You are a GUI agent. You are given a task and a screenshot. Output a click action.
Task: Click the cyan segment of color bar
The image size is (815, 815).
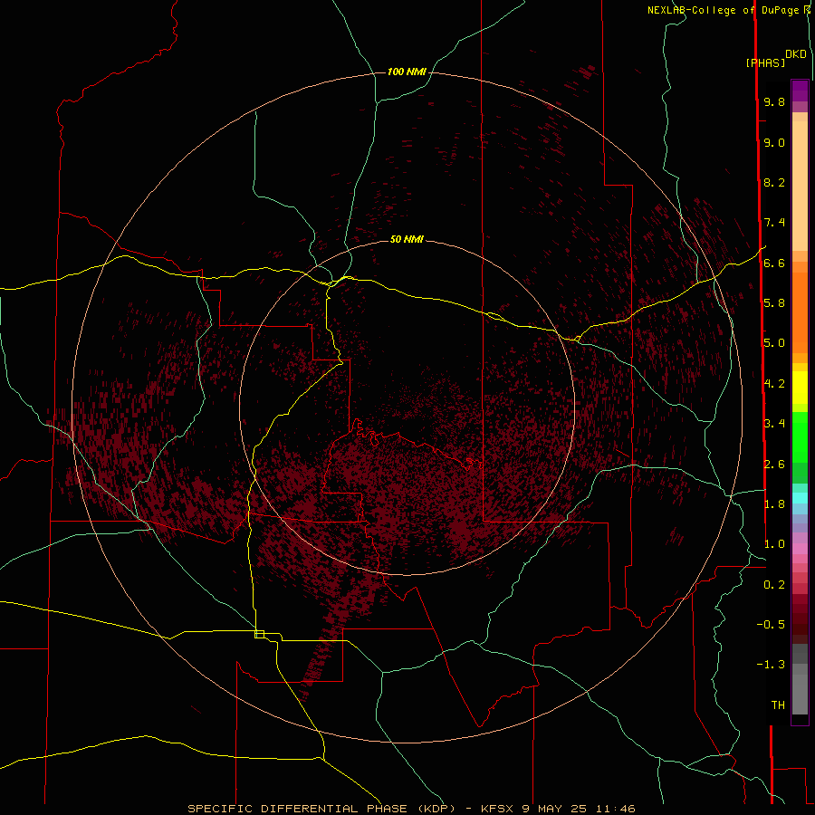pos(800,498)
